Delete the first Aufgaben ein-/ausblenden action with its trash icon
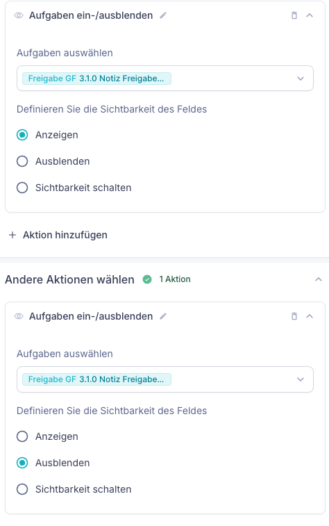 click(x=294, y=15)
